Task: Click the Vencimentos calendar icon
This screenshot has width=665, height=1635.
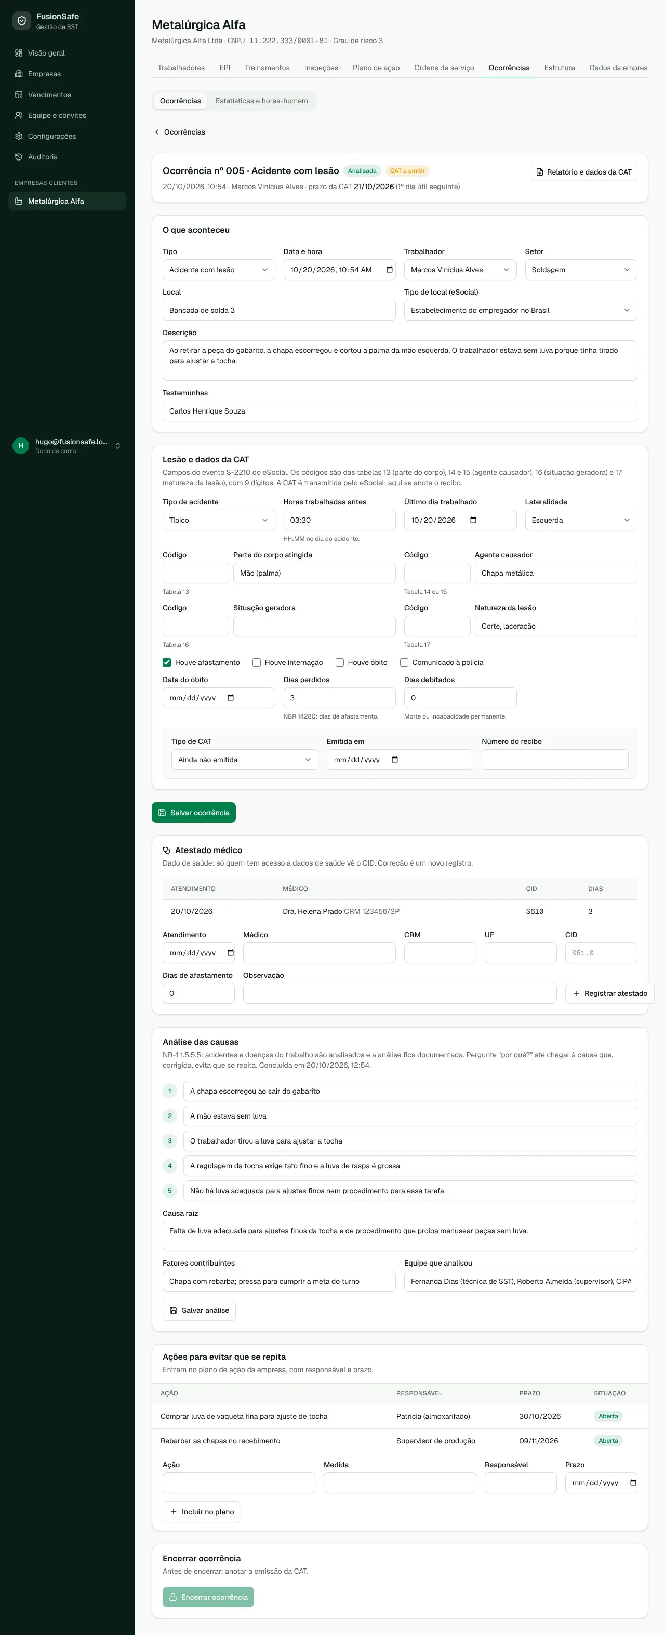Action: click(19, 95)
